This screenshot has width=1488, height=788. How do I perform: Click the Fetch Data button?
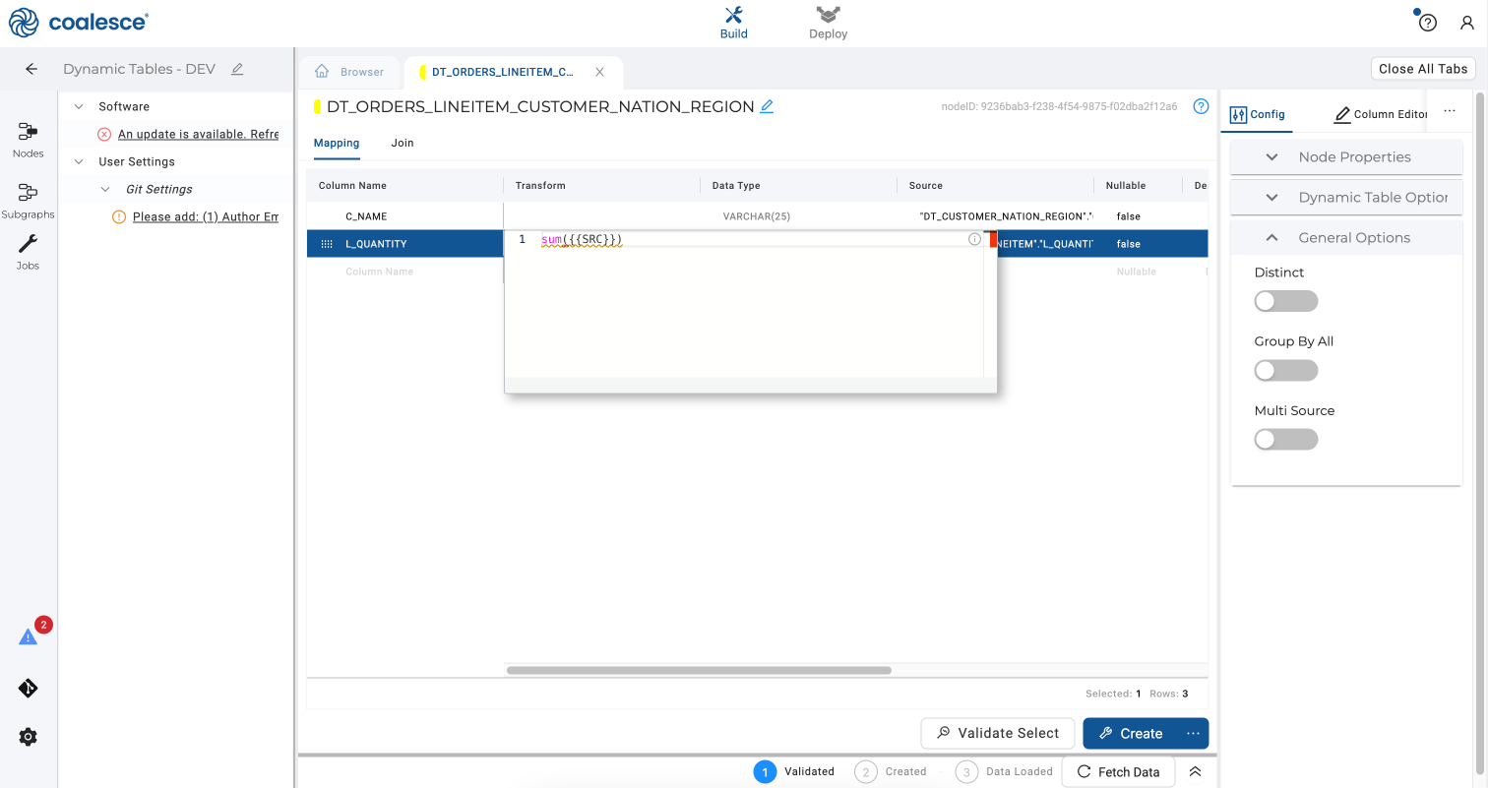1118,772
